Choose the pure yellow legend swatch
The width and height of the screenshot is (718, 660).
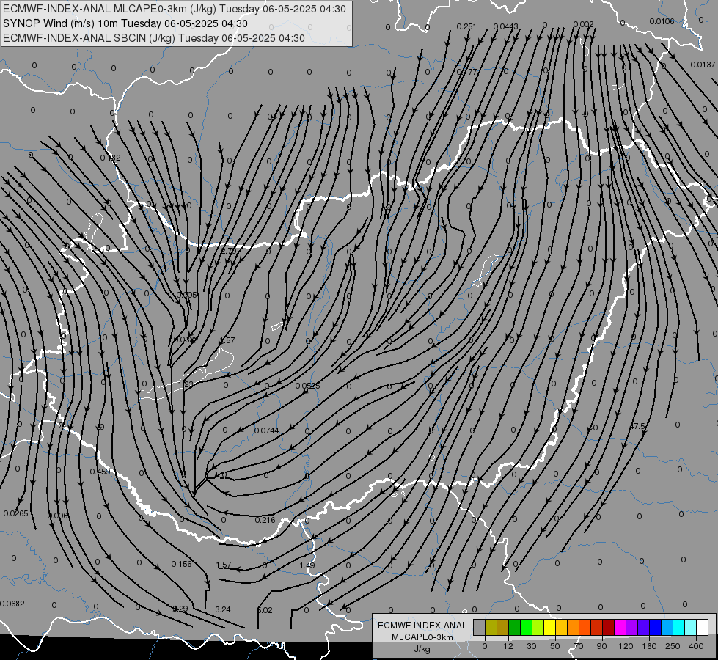tap(550, 627)
